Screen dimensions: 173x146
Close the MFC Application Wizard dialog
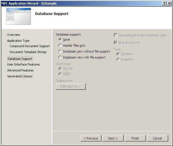coord(169,3)
